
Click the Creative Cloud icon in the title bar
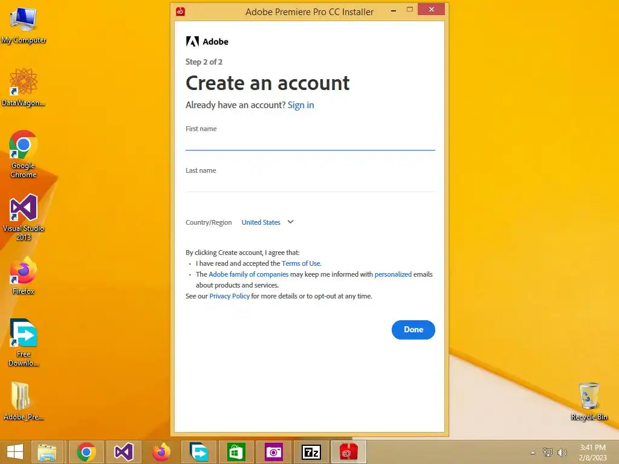coord(180,11)
